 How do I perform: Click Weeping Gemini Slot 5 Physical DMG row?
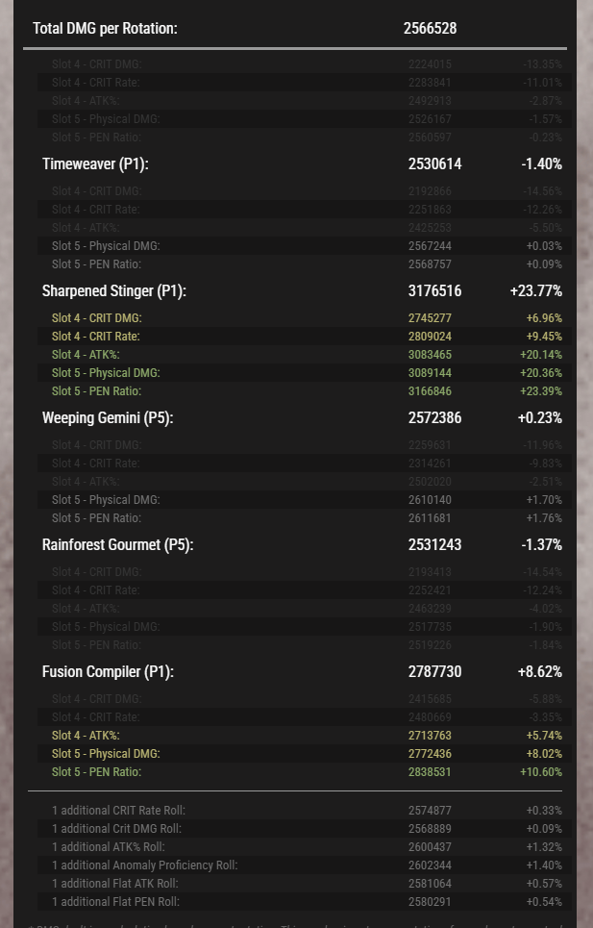point(305,499)
